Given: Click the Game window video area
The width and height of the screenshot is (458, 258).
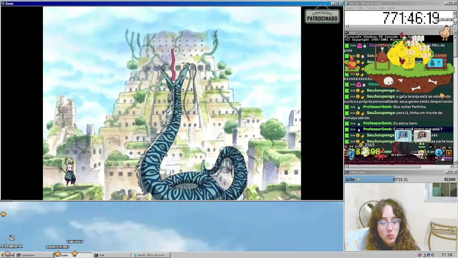Looking at the screenshot, I should (172, 103).
